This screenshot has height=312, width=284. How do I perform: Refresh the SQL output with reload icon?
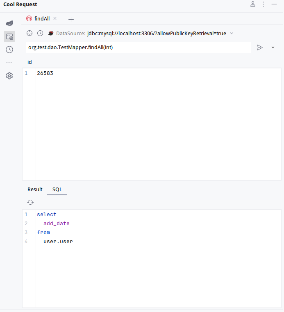30,202
